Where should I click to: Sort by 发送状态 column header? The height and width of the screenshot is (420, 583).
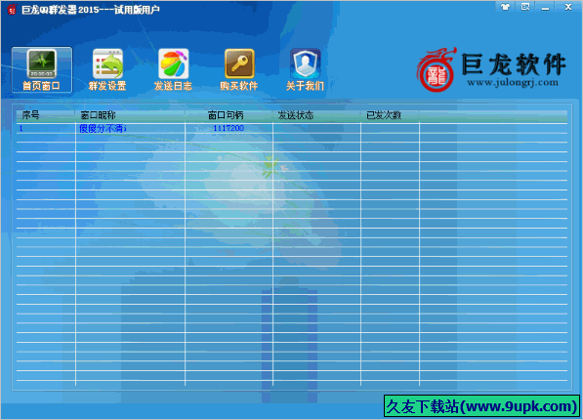[x=316, y=115]
